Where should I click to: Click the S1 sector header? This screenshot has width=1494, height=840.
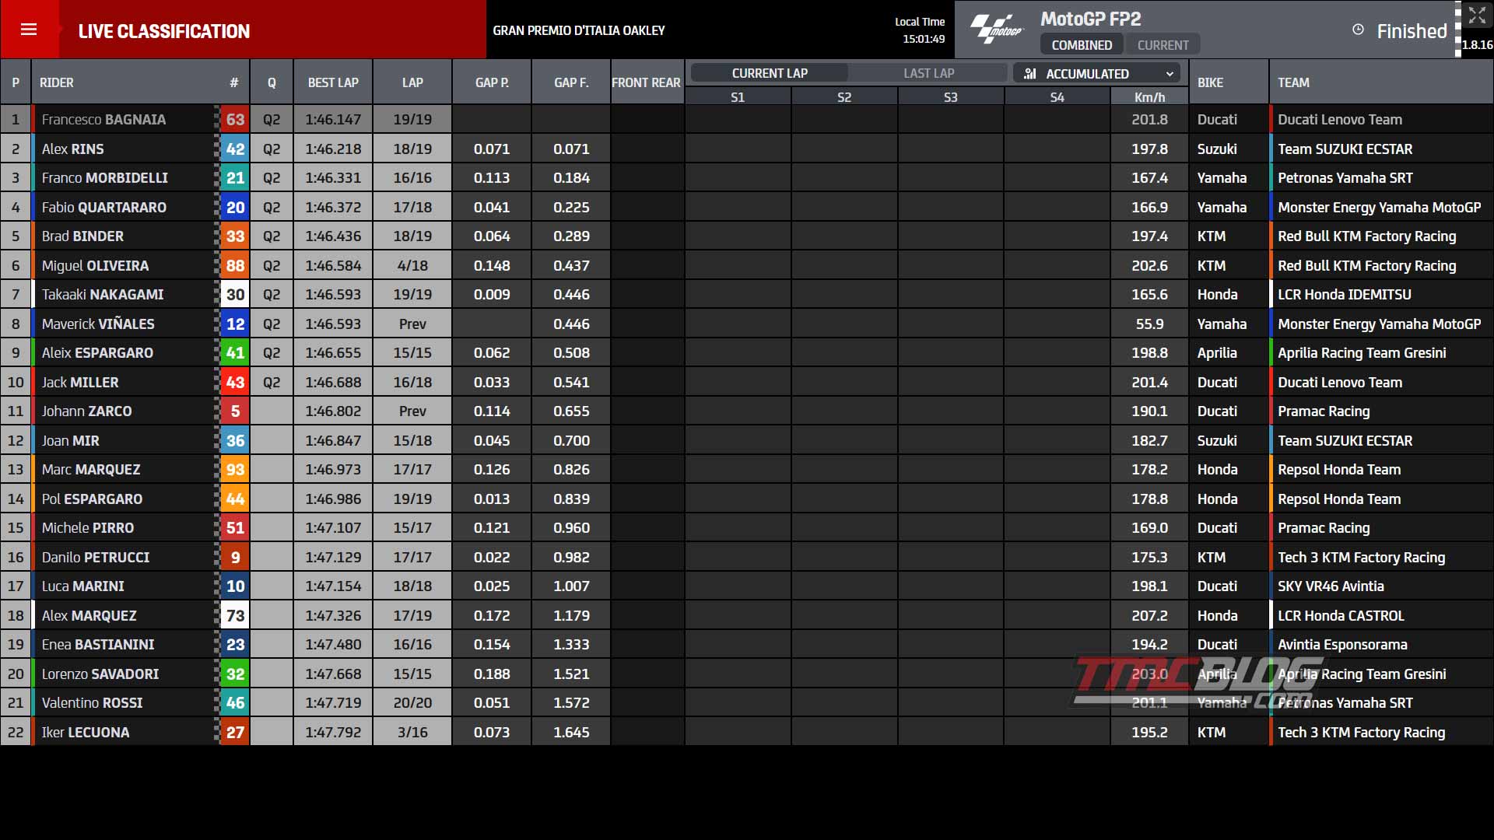click(738, 97)
